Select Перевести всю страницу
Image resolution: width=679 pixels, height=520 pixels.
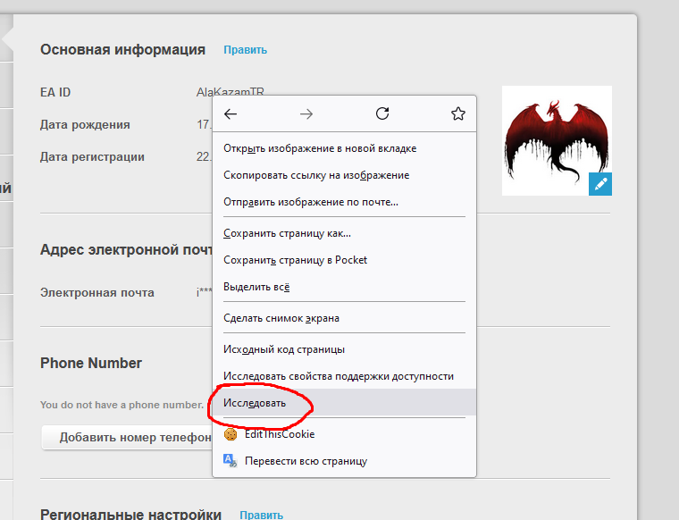344,461
